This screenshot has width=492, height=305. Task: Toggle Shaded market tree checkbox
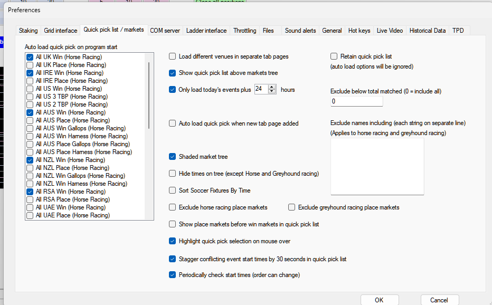pos(173,157)
